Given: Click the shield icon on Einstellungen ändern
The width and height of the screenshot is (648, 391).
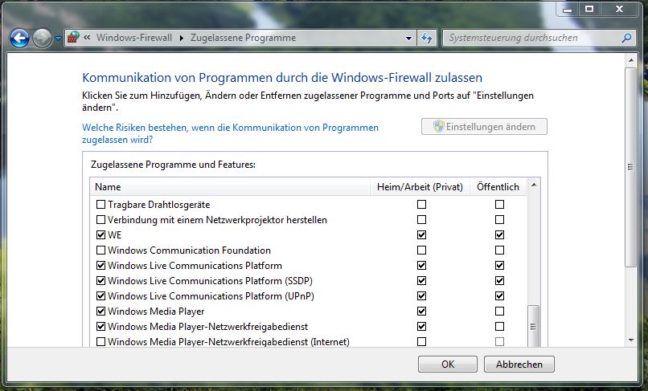Looking at the screenshot, I should click(438, 126).
